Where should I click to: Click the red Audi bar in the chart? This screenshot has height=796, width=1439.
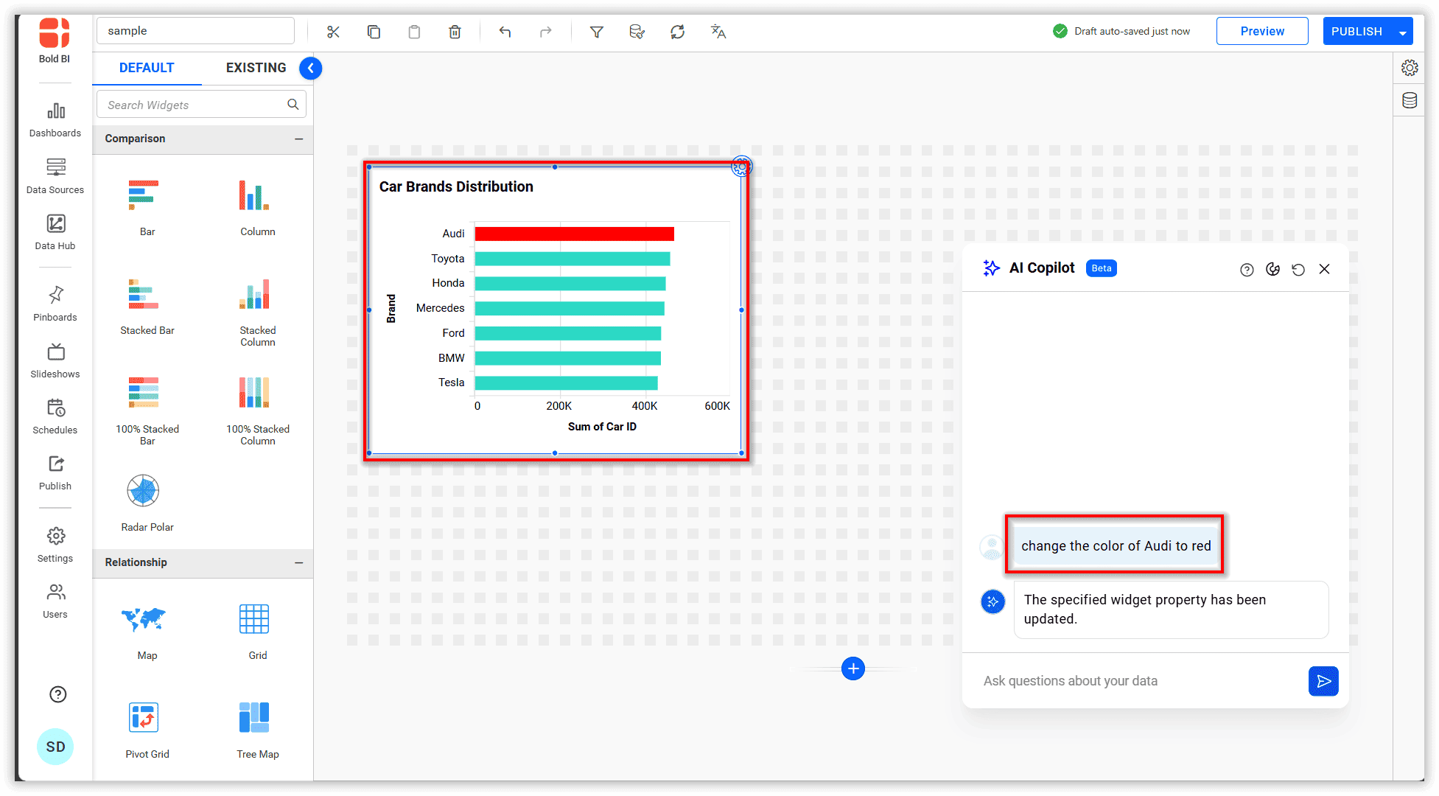click(x=574, y=233)
